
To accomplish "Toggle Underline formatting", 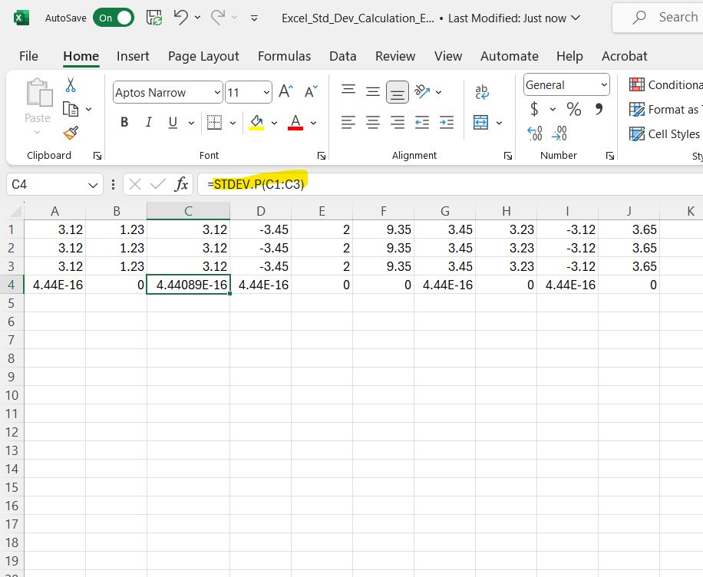I will 173,122.
